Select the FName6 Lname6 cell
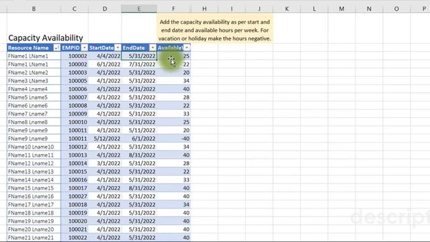This screenshot has height=242, width=430. (x=34, y=106)
